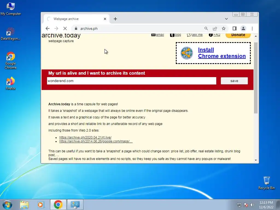Open the archive.ph google.com/maps link

click(96, 141)
